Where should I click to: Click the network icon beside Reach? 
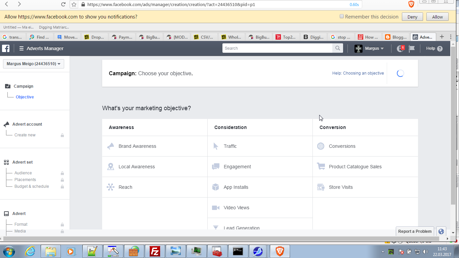(111, 187)
